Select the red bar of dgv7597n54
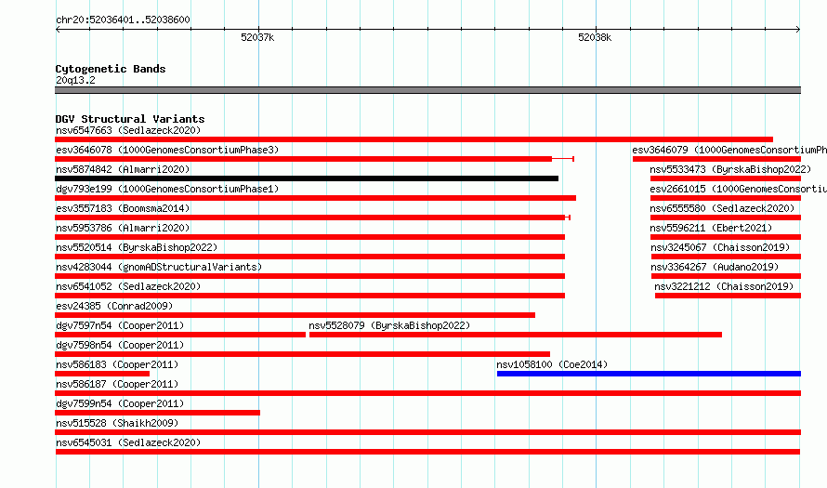Screen dimensions: 827x488 click(x=180, y=335)
